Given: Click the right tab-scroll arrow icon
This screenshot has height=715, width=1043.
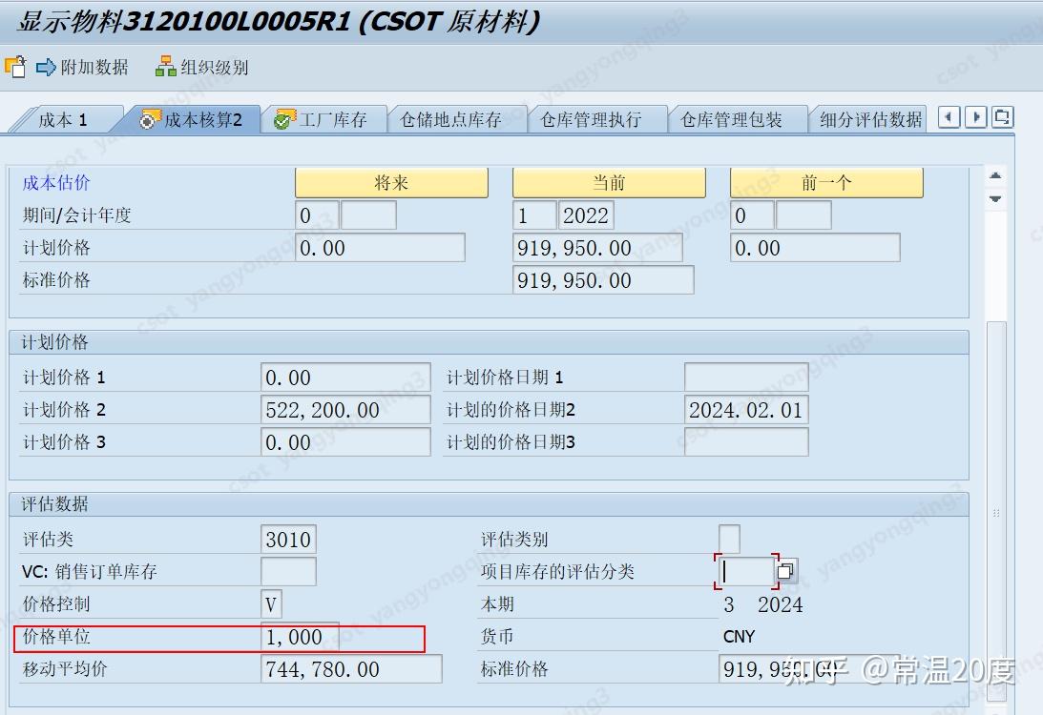Looking at the screenshot, I should click(974, 116).
